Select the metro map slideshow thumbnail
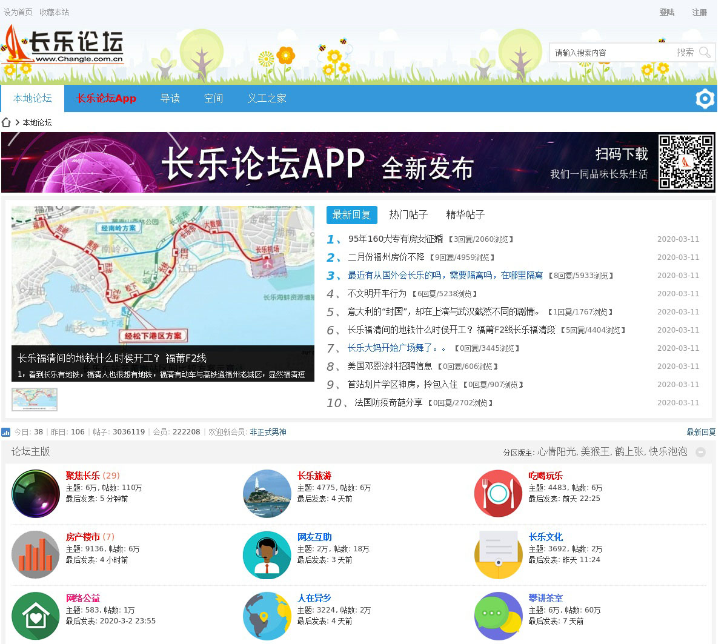The height and width of the screenshot is (644, 727). click(35, 399)
